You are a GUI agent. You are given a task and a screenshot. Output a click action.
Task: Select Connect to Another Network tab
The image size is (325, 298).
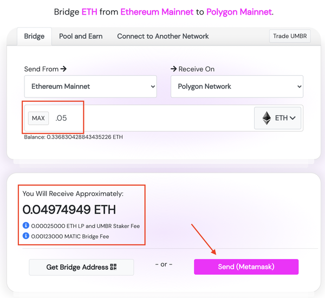tap(163, 36)
